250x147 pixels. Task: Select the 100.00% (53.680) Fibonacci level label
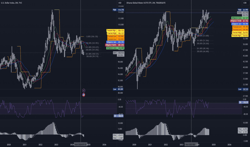pos(203,36)
